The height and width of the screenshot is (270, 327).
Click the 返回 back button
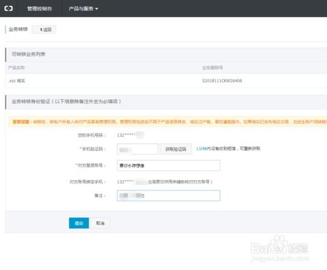coord(44,29)
